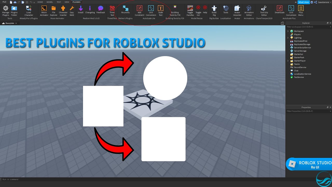Activate the Easy Weld tool
This screenshot has width=332, height=187.
(x=72, y=11)
